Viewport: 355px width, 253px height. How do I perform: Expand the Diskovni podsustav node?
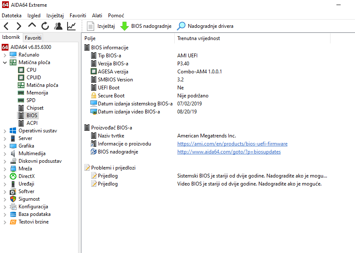[5, 161]
